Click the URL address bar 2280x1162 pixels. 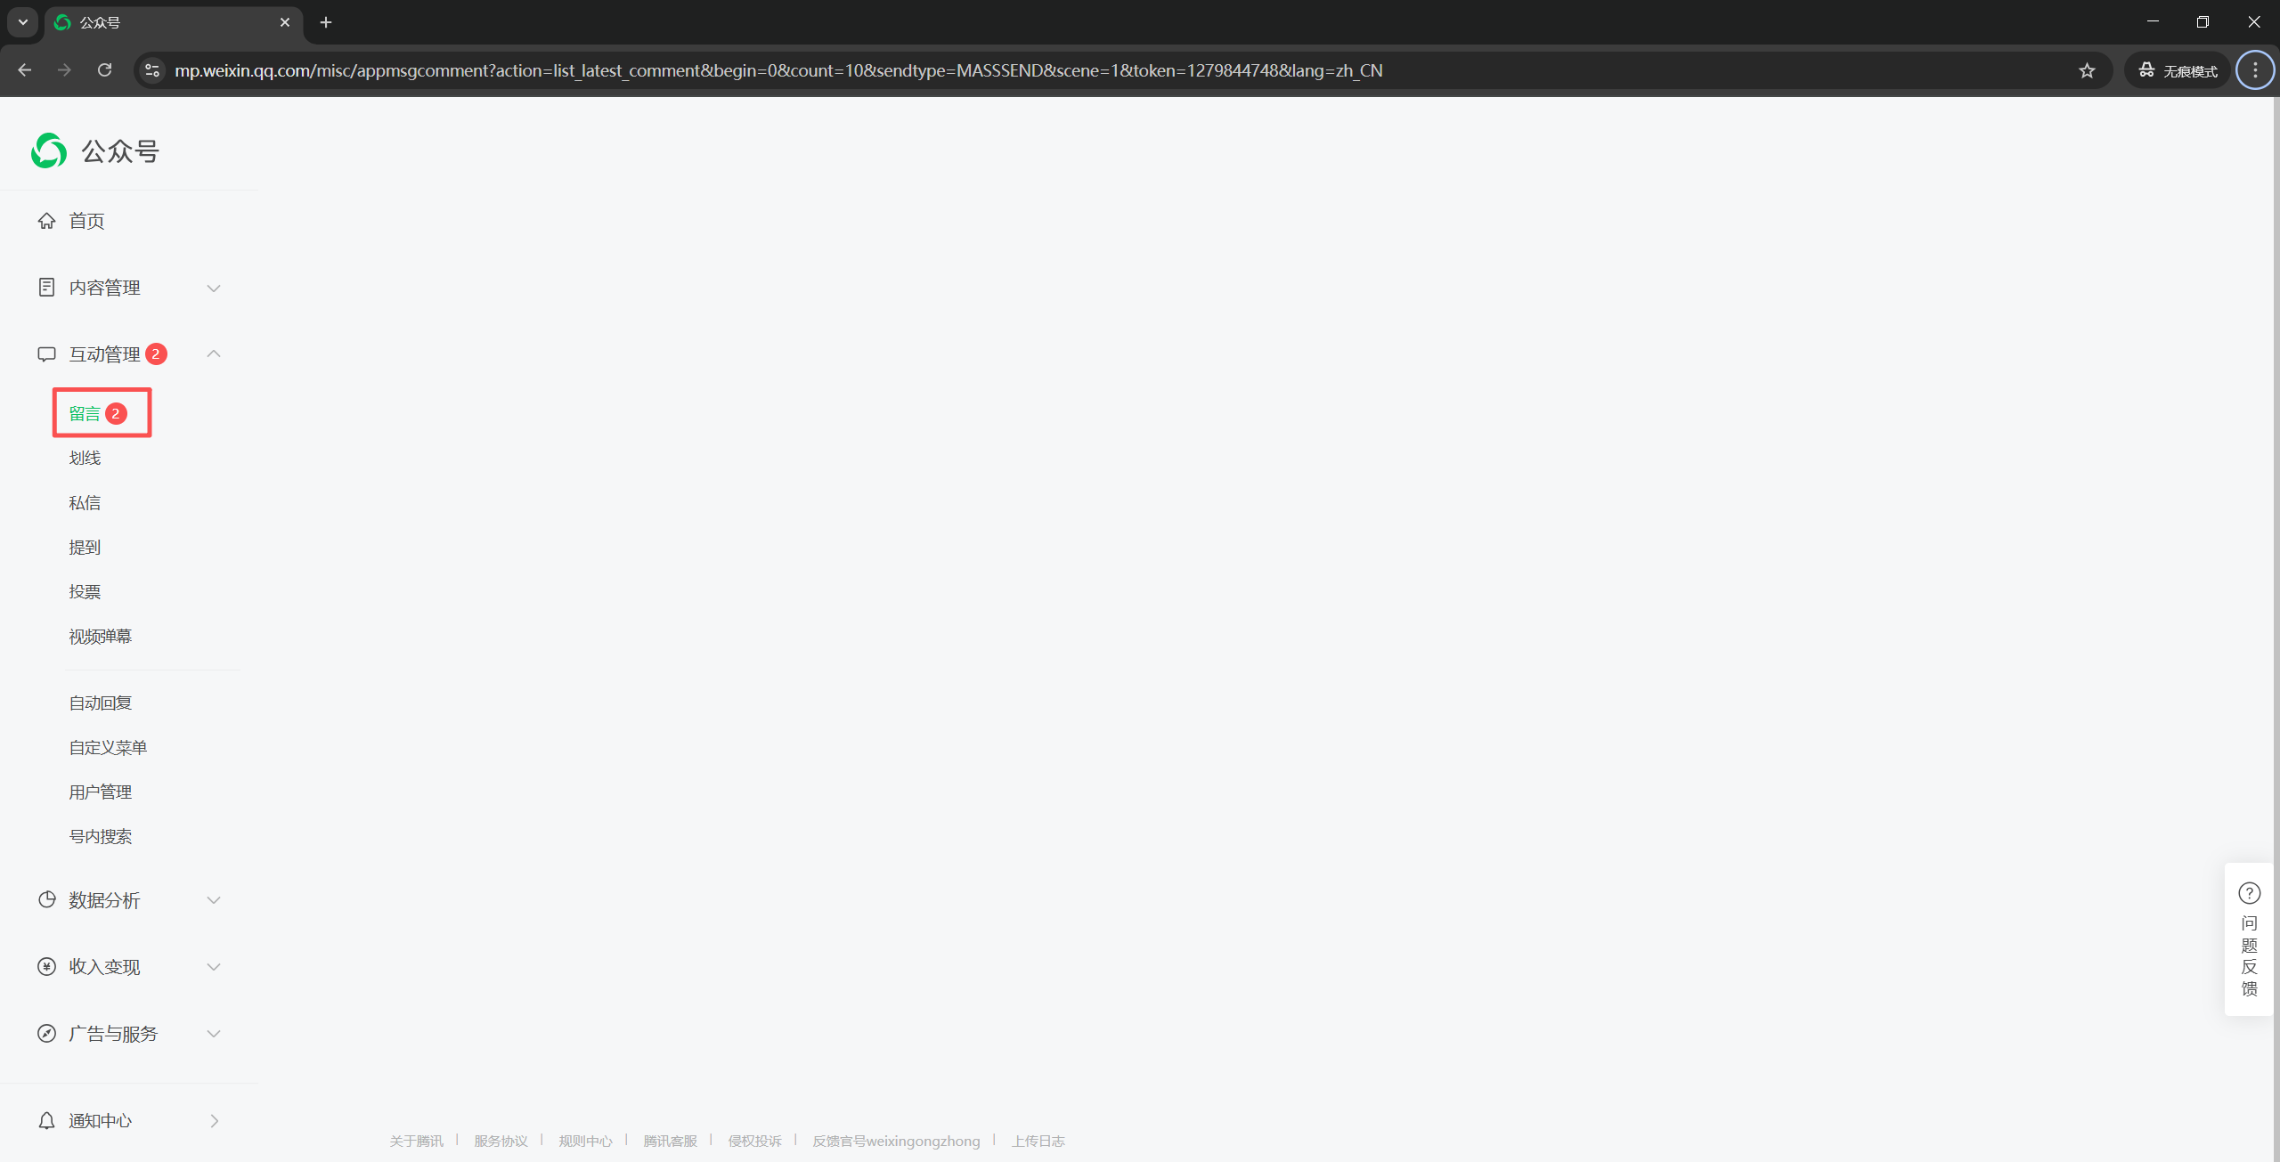pyautogui.click(x=778, y=70)
